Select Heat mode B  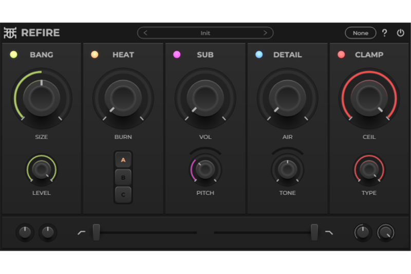click(x=123, y=177)
